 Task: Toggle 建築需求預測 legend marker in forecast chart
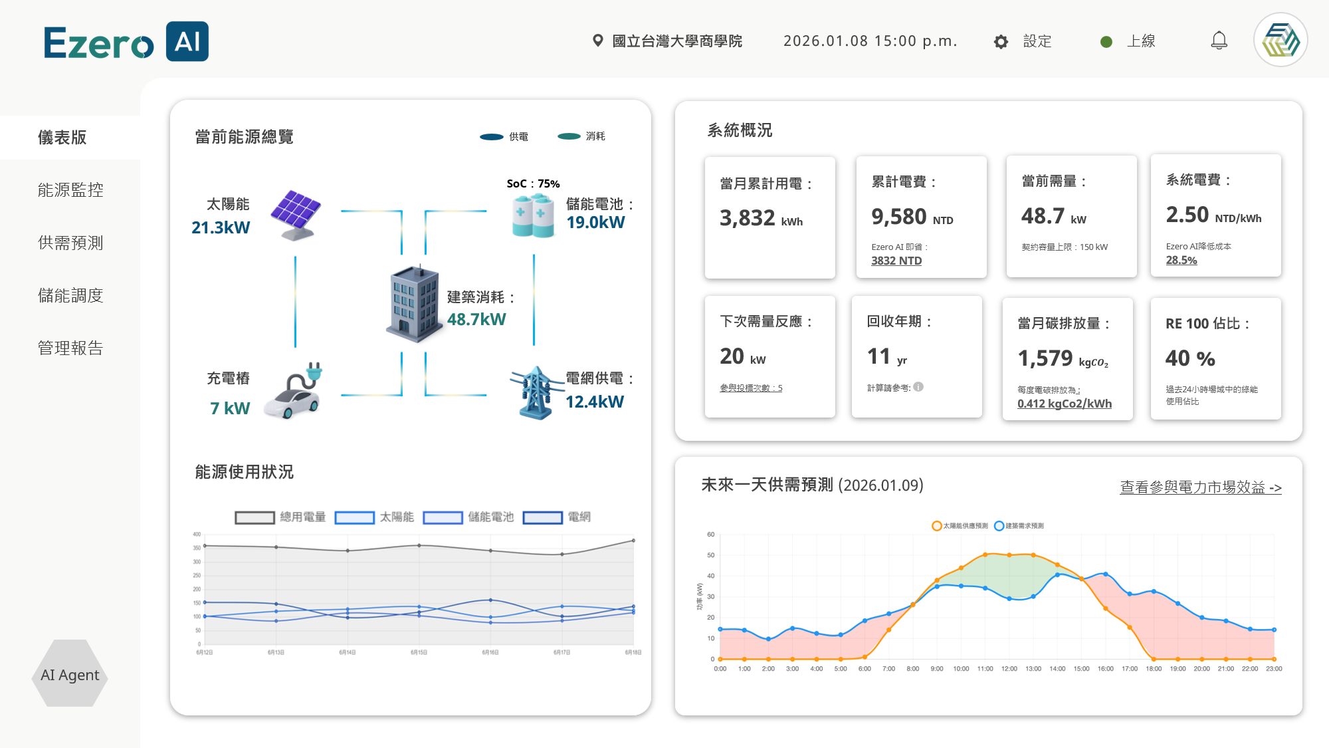pos(999,526)
